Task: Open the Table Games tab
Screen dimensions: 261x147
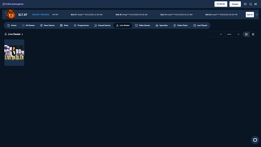Action: pos(143,25)
